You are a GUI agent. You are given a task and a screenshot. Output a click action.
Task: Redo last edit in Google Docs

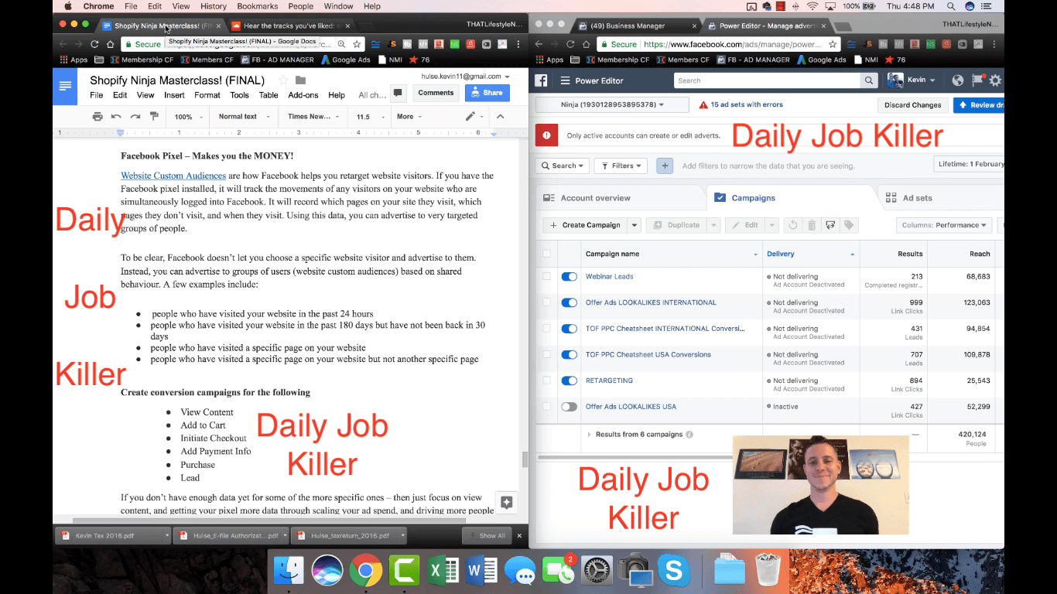pyautogui.click(x=135, y=117)
